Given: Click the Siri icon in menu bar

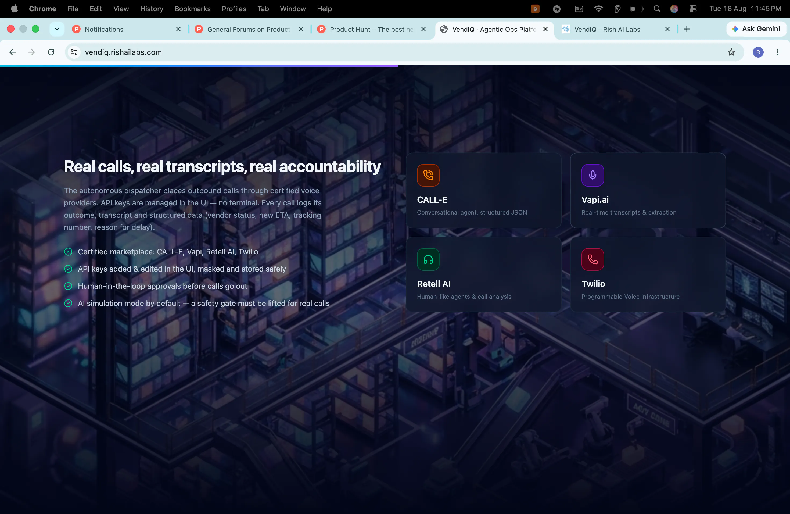Looking at the screenshot, I should pyautogui.click(x=674, y=9).
